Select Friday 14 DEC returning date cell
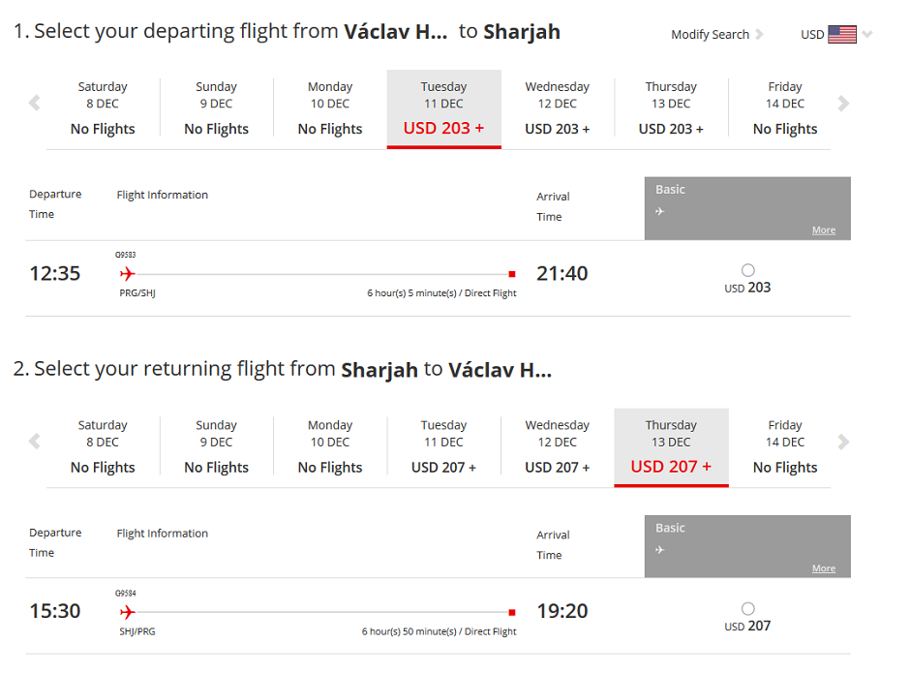The image size is (910, 673). [x=785, y=446]
